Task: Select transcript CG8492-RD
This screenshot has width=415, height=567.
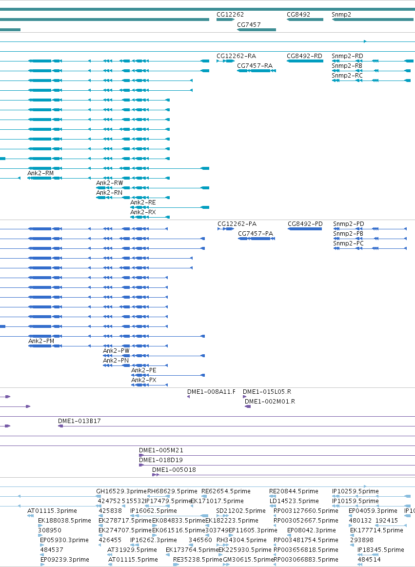Action: (305, 61)
